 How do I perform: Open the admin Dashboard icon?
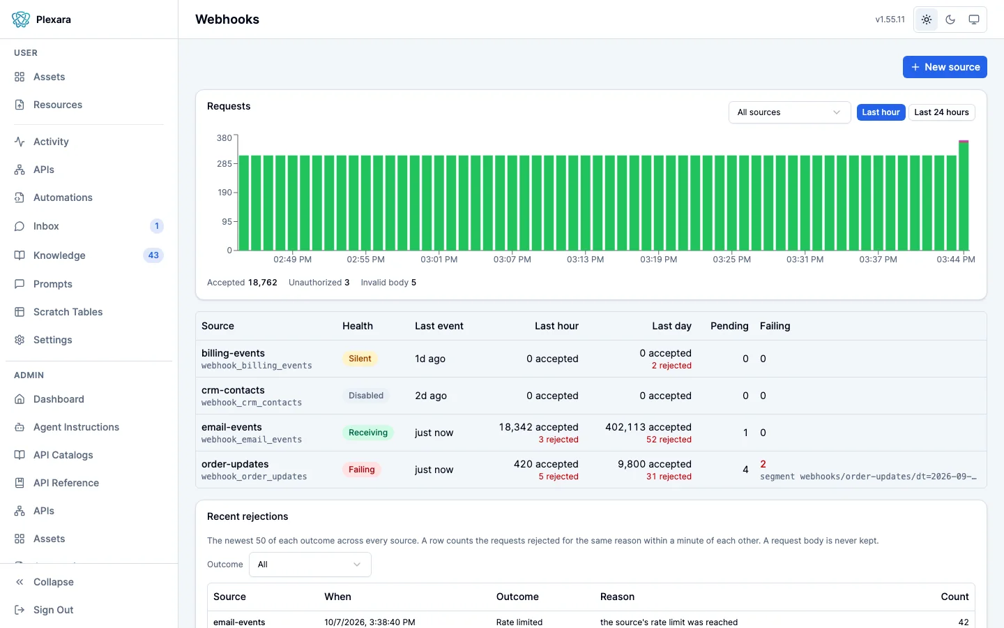tap(20, 399)
